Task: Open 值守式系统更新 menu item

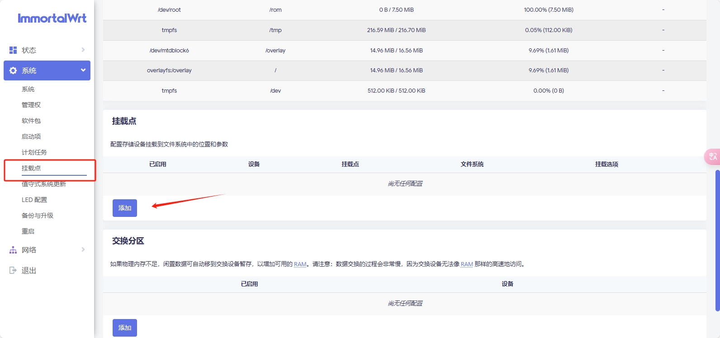Action: coord(44,184)
